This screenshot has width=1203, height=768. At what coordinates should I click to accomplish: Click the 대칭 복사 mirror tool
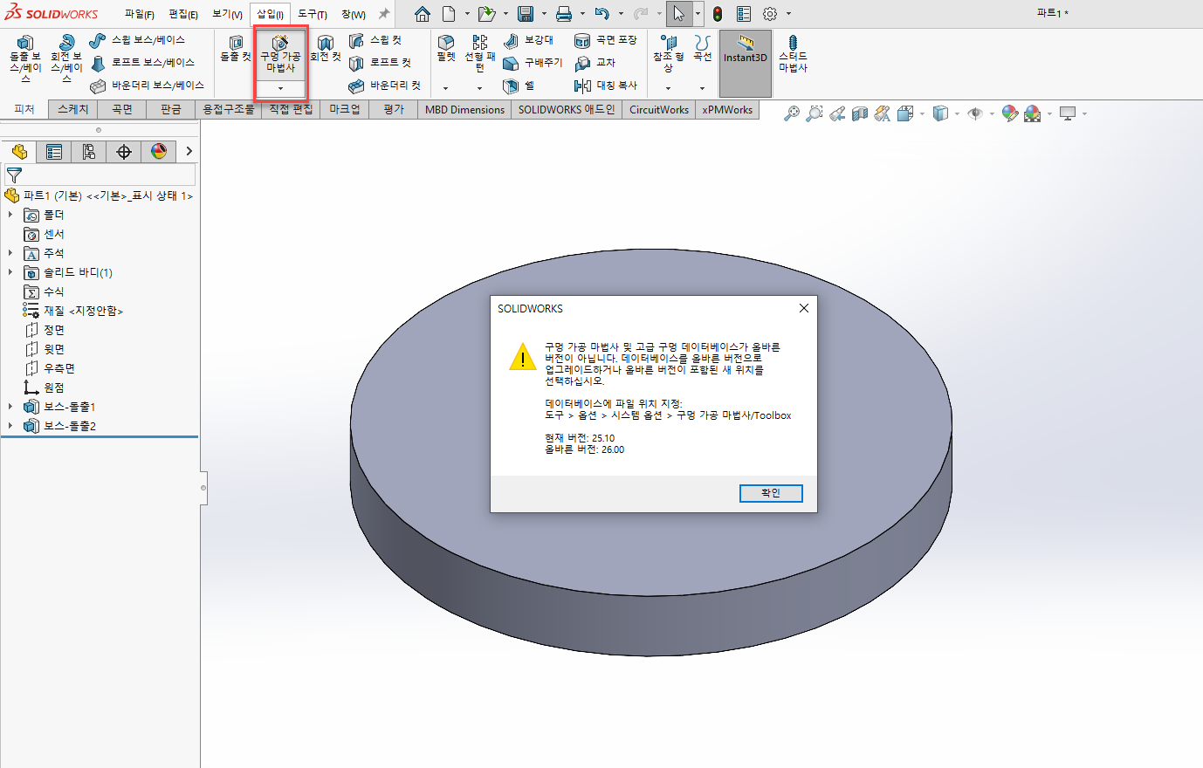(606, 86)
